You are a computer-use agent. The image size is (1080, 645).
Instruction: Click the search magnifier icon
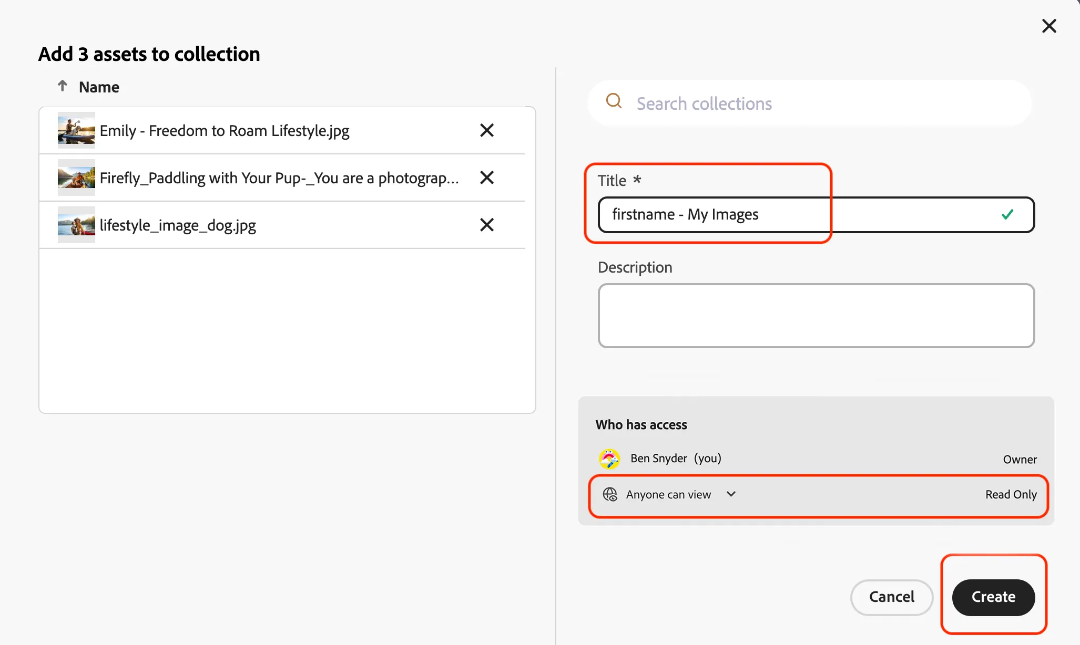pyautogui.click(x=614, y=101)
